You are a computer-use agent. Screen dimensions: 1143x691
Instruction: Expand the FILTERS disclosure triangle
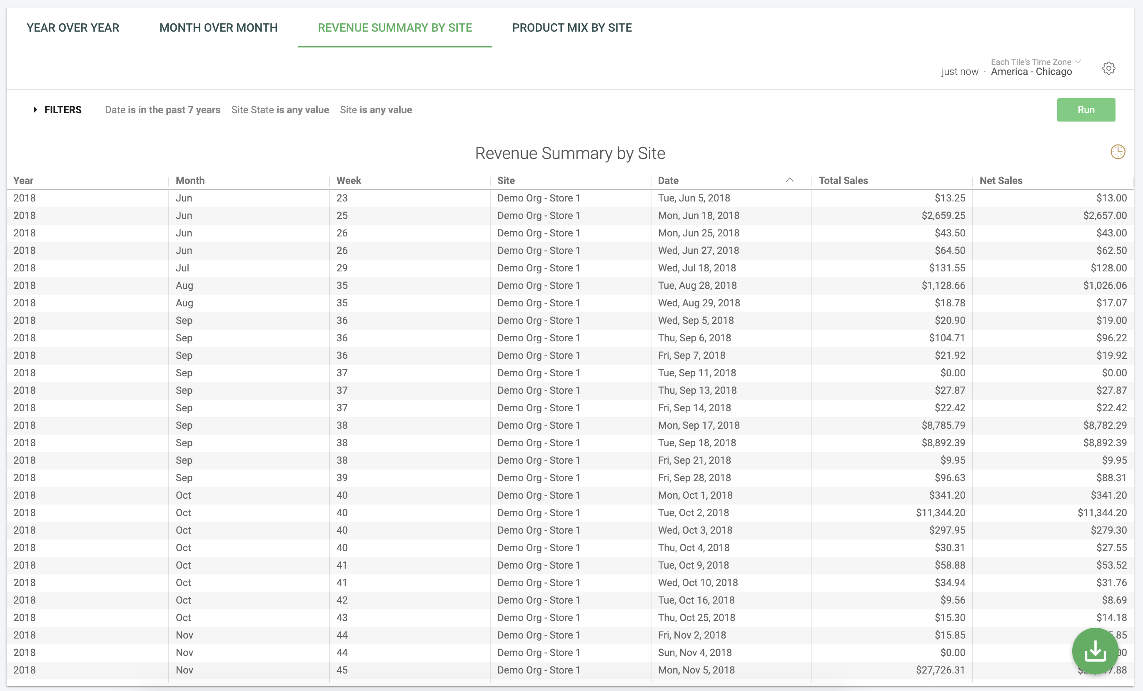tap(35, 110)
